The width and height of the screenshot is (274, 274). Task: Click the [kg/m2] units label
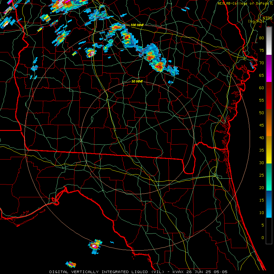256,21
